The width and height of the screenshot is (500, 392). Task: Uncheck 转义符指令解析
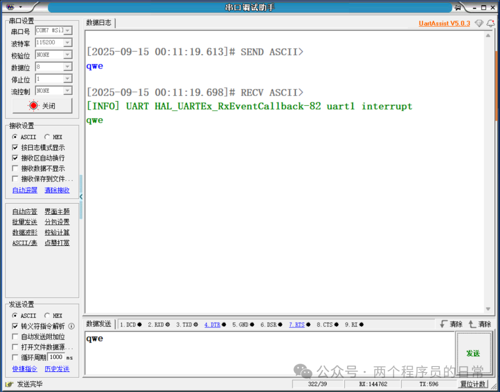(15, 326)
